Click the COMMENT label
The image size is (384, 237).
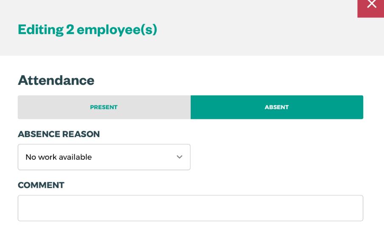point(41,185)
